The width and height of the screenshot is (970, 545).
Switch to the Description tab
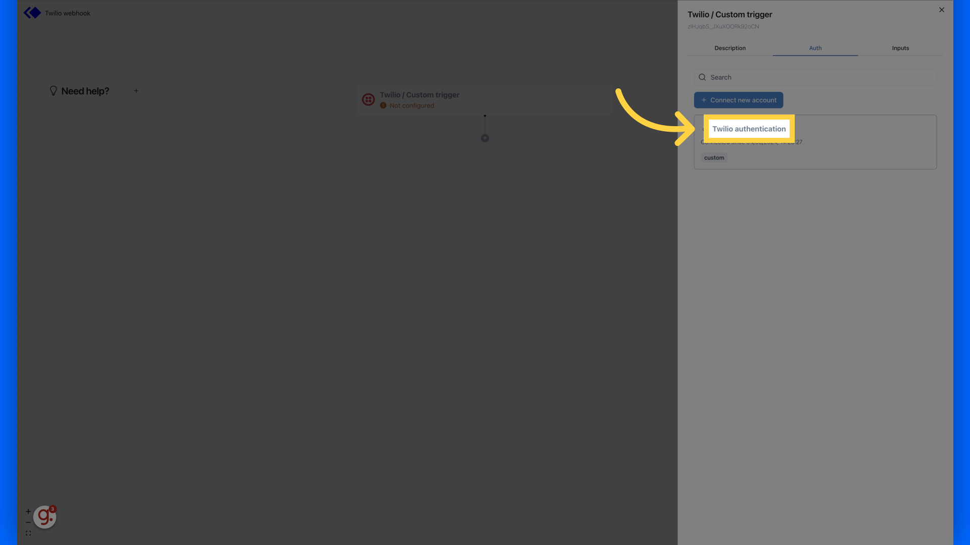pyautogui.click(x=730, y=48)
